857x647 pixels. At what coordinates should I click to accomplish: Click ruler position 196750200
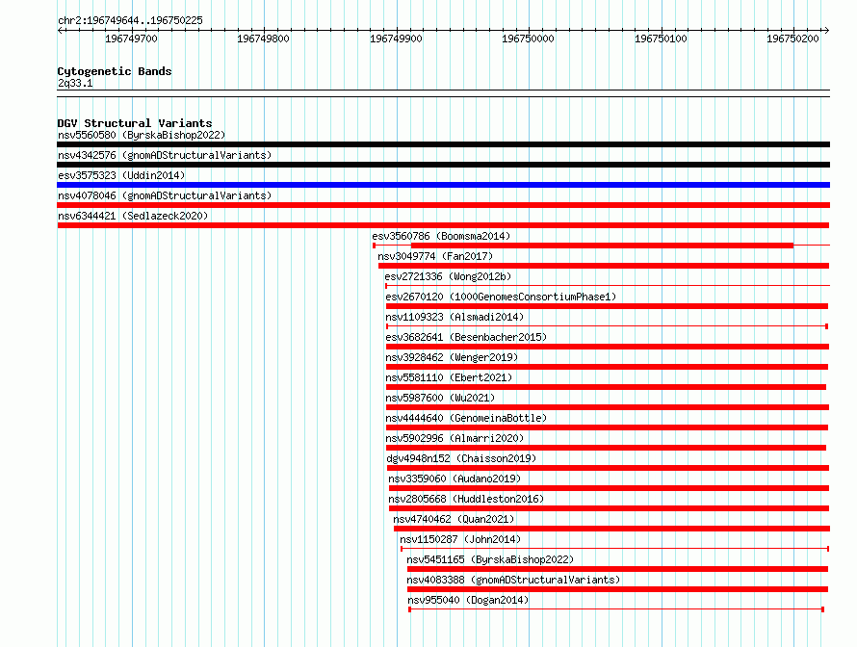tap(793, 39)
